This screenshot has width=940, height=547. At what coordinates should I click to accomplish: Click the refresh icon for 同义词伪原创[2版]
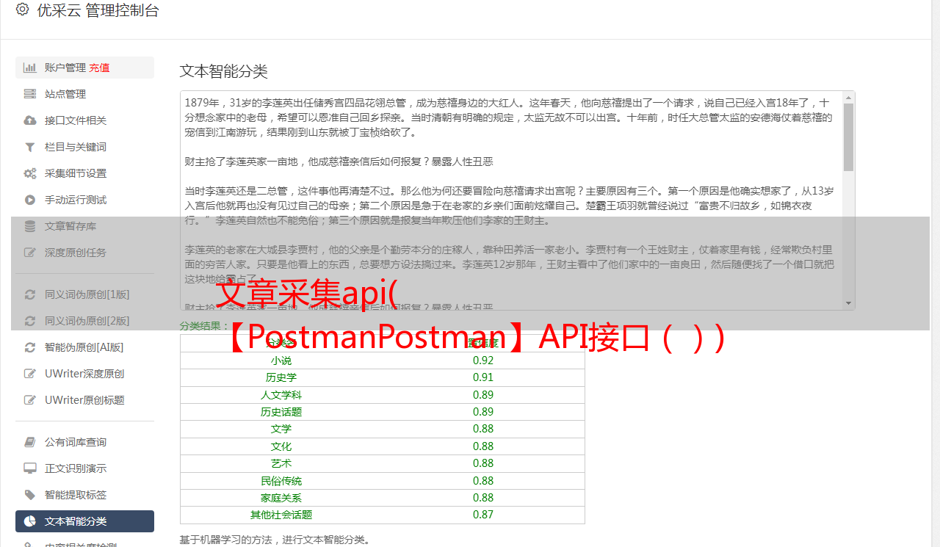pyautogui.click(x=30, y=321)
